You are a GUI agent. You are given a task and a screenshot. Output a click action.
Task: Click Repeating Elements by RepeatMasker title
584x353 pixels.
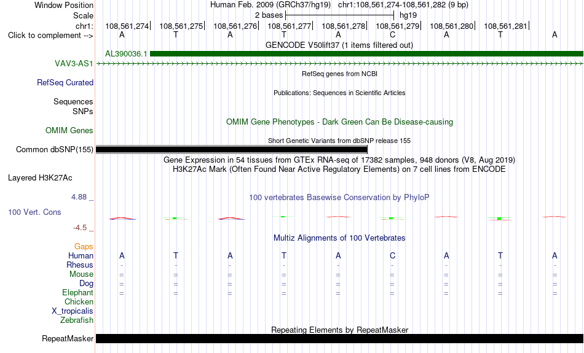[340, 330]
